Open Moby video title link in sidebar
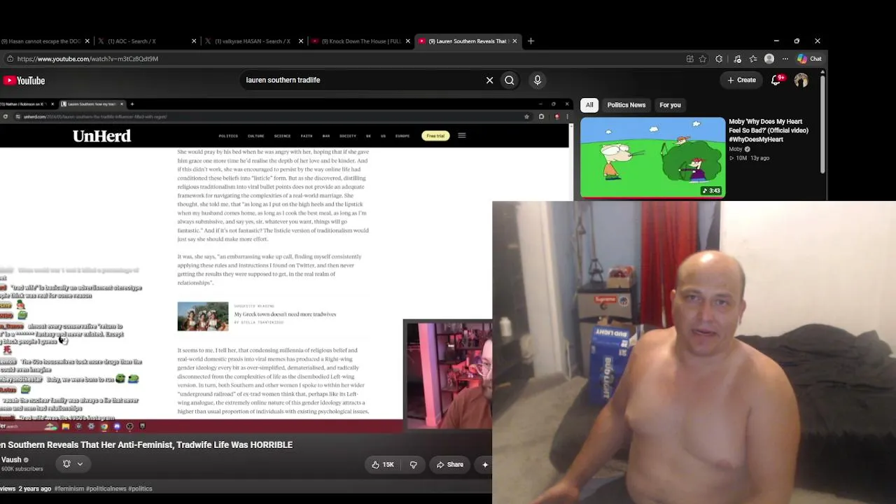The width and height of the screenshot is (896, 504). [x=769, y=130]
